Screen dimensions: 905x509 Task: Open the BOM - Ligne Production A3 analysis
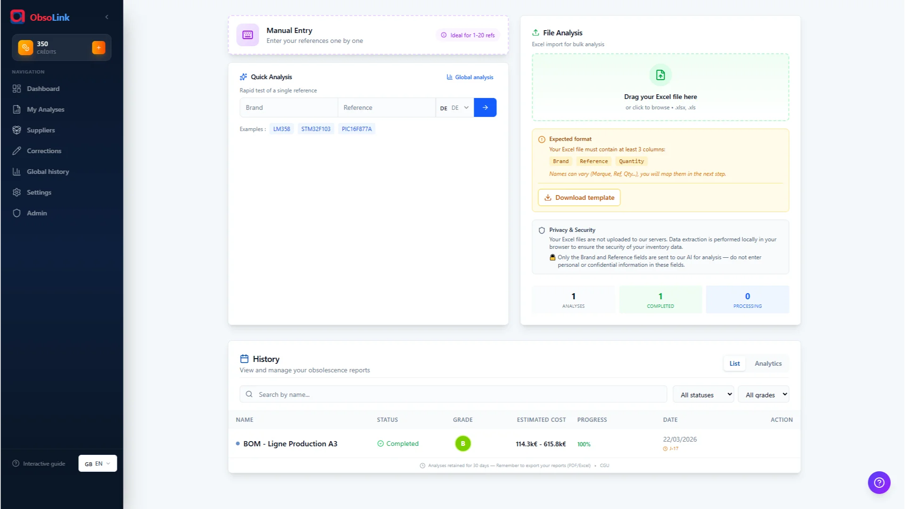290,444
